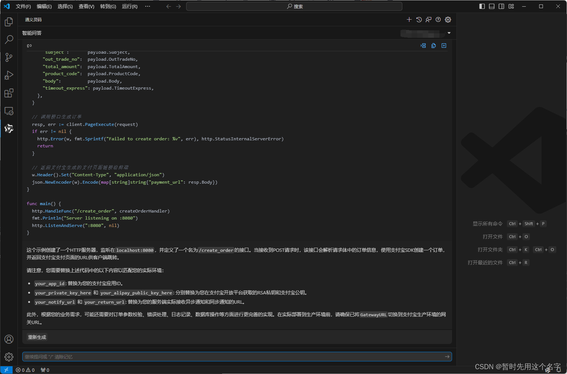
Task: Open the 文件(F) menu
Action: pos(23,6)
